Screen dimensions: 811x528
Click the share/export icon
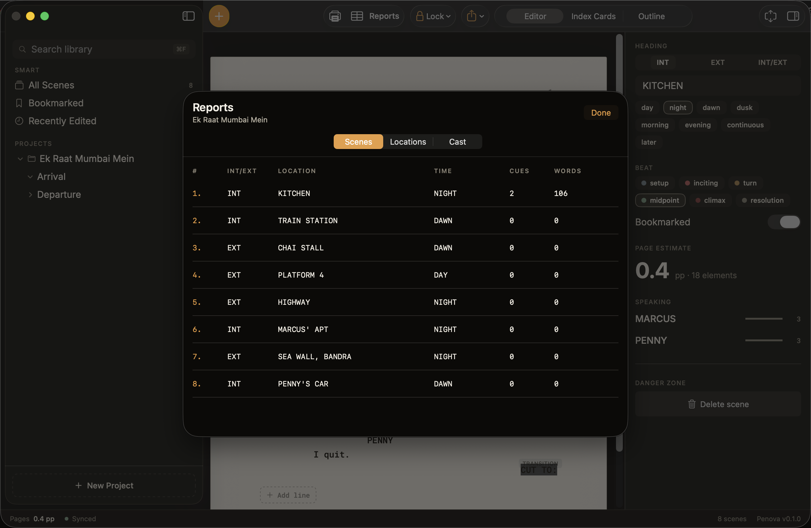coord(471,16)
